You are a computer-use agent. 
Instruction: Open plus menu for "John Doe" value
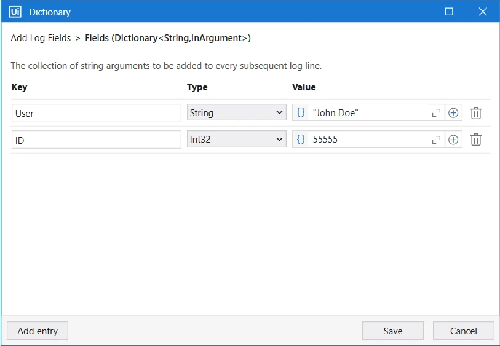point(453,113)
